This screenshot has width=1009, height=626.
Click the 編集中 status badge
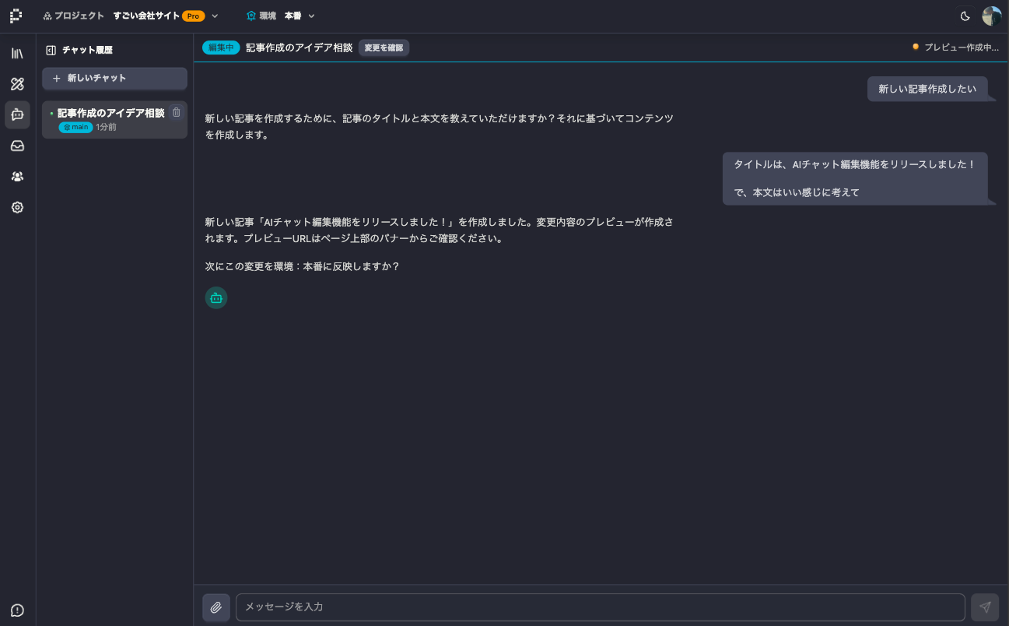coord(221,47)
